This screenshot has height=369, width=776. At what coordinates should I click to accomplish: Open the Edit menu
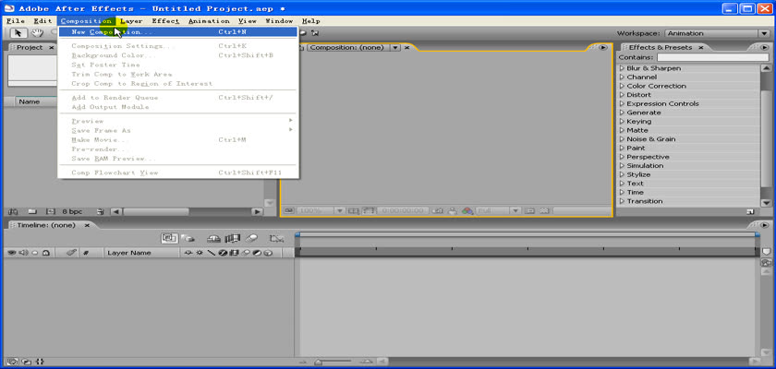coord(43,21)
